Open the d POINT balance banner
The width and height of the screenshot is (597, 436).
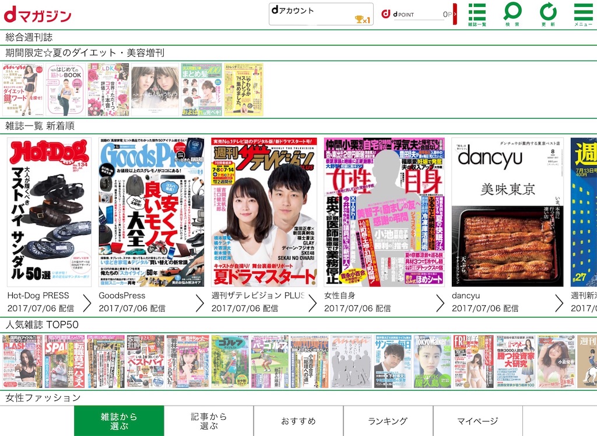coord(419,14)
